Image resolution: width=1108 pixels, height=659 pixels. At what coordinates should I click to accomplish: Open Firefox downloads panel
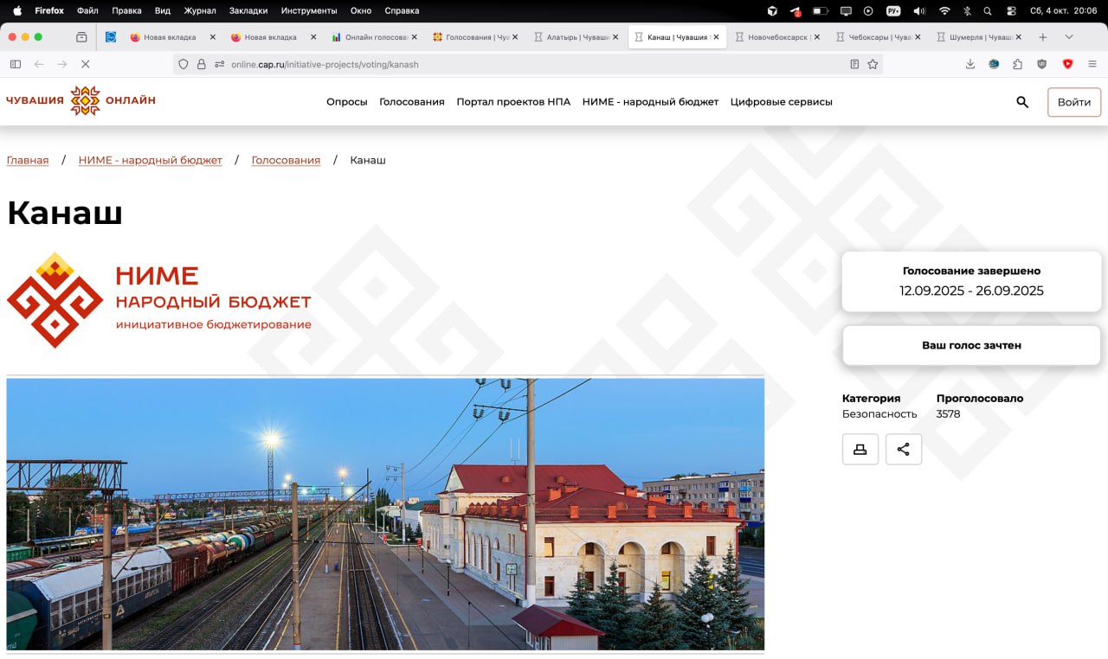tap(970, 64)
